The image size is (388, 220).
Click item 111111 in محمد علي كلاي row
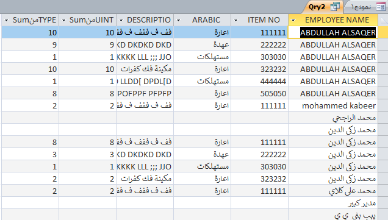[x=259, y=191]
